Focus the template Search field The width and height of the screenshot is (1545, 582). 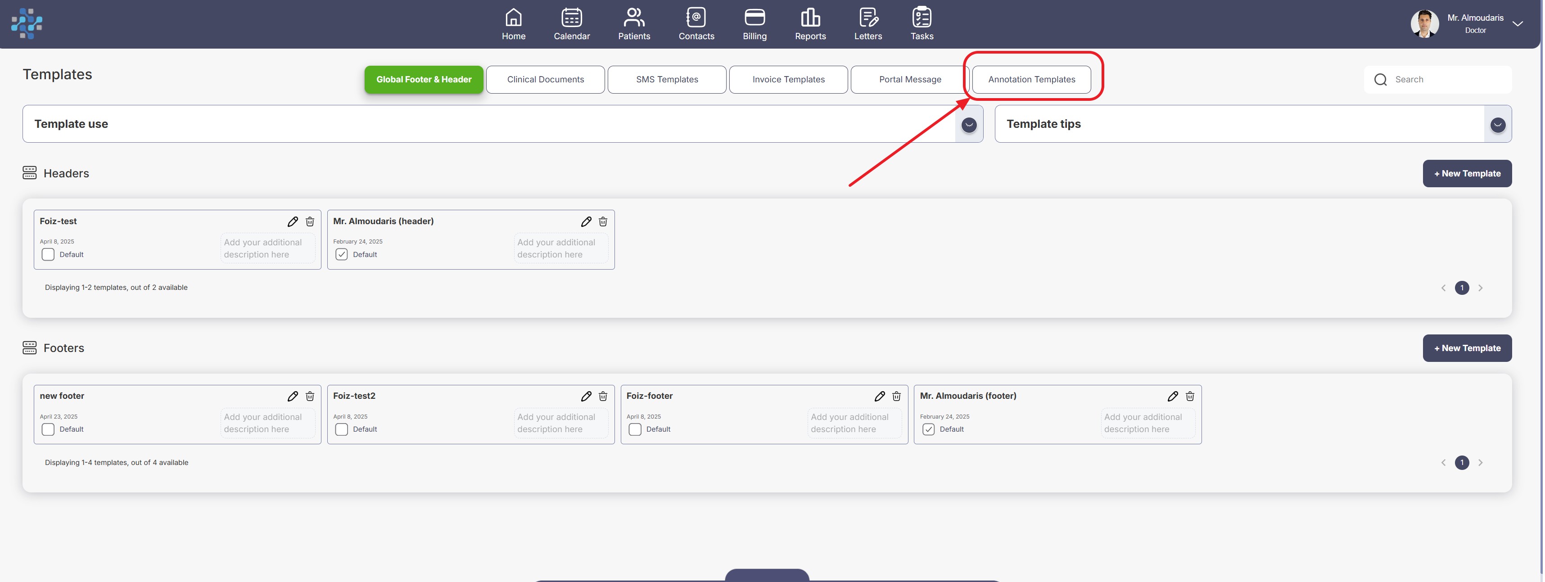point(1446,80)
